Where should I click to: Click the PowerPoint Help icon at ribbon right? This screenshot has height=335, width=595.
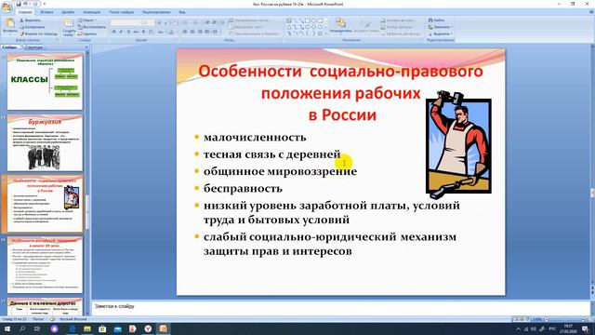[591, 12]
